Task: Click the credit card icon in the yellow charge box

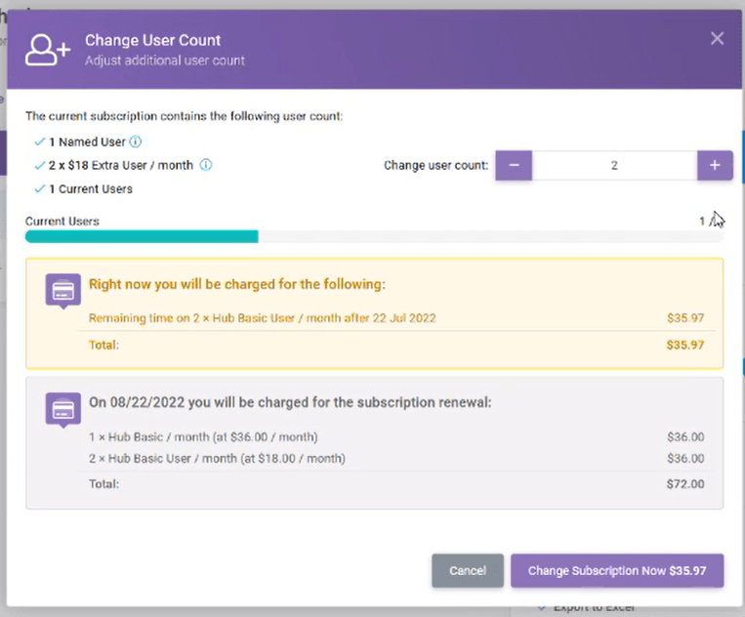Action: click(x=63, y=290)
